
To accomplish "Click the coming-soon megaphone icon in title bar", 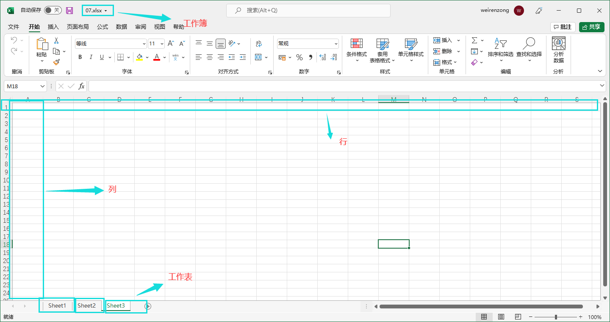I will click(x=539, y=10).
